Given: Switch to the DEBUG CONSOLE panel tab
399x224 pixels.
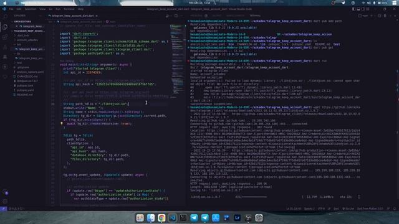Looking at the screenshot, I should click(235, 16).
